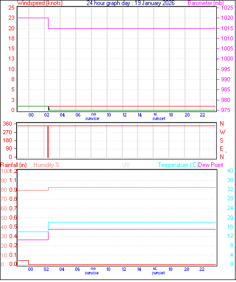Click the 'UV' legend label

[x=126, y=165]
